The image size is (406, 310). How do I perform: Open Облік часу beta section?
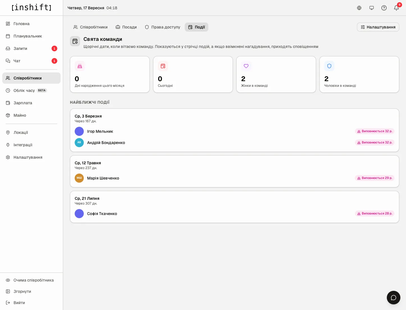coord(31,90)
